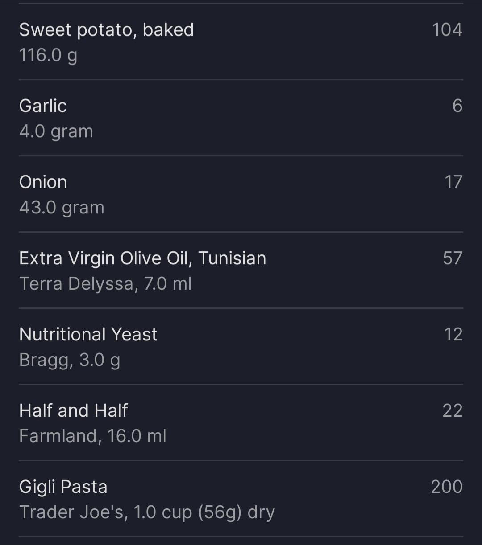Tap the 4.0 gram garlic serving
482x545 pixels.
coord(56,131)
